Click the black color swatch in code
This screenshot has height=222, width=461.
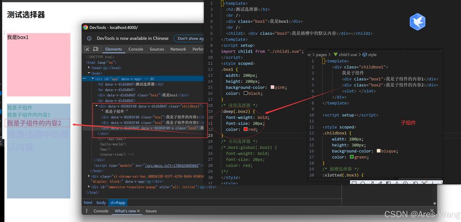coord(245,93)
